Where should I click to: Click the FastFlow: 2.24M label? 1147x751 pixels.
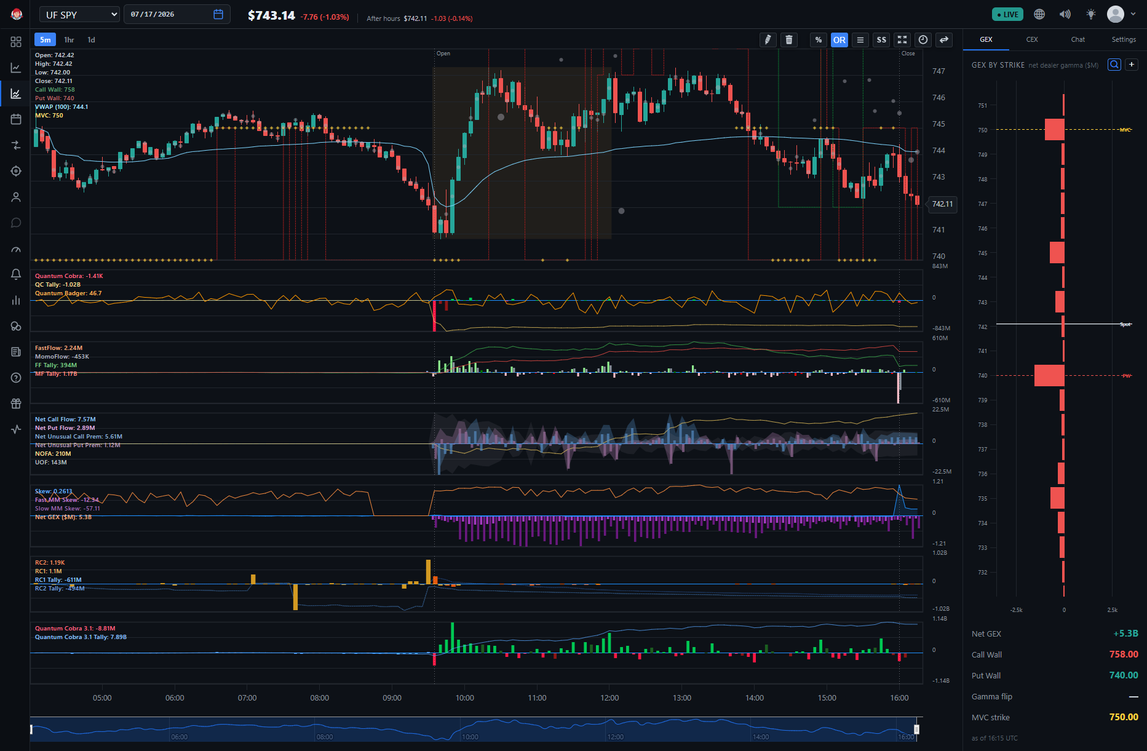(x=58, y=348)
